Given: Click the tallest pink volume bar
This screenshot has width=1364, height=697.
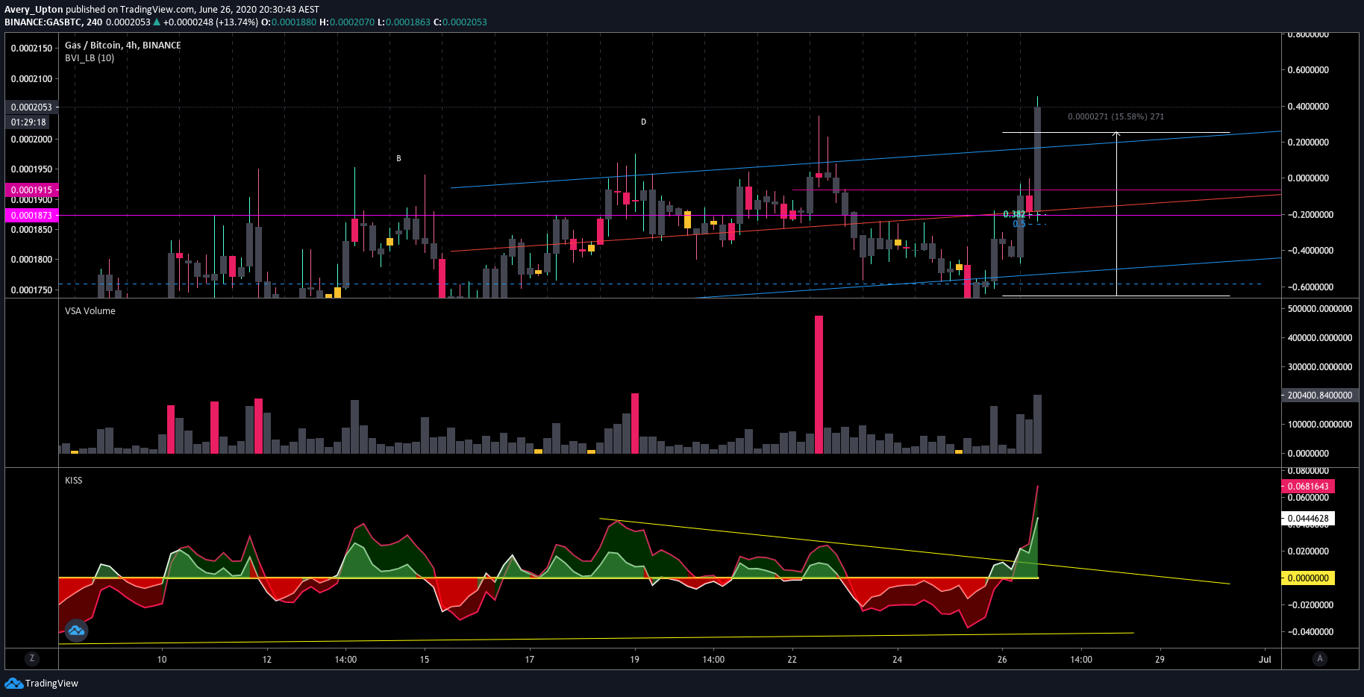Looking at the screenshot, I should pyautogui.click(x=819, y=384).
